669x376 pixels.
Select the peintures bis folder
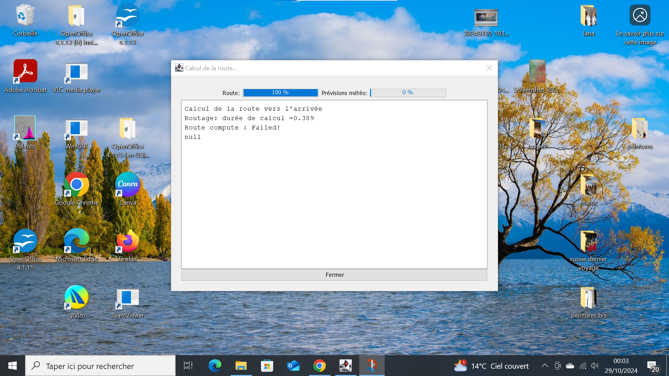(589, 302)
